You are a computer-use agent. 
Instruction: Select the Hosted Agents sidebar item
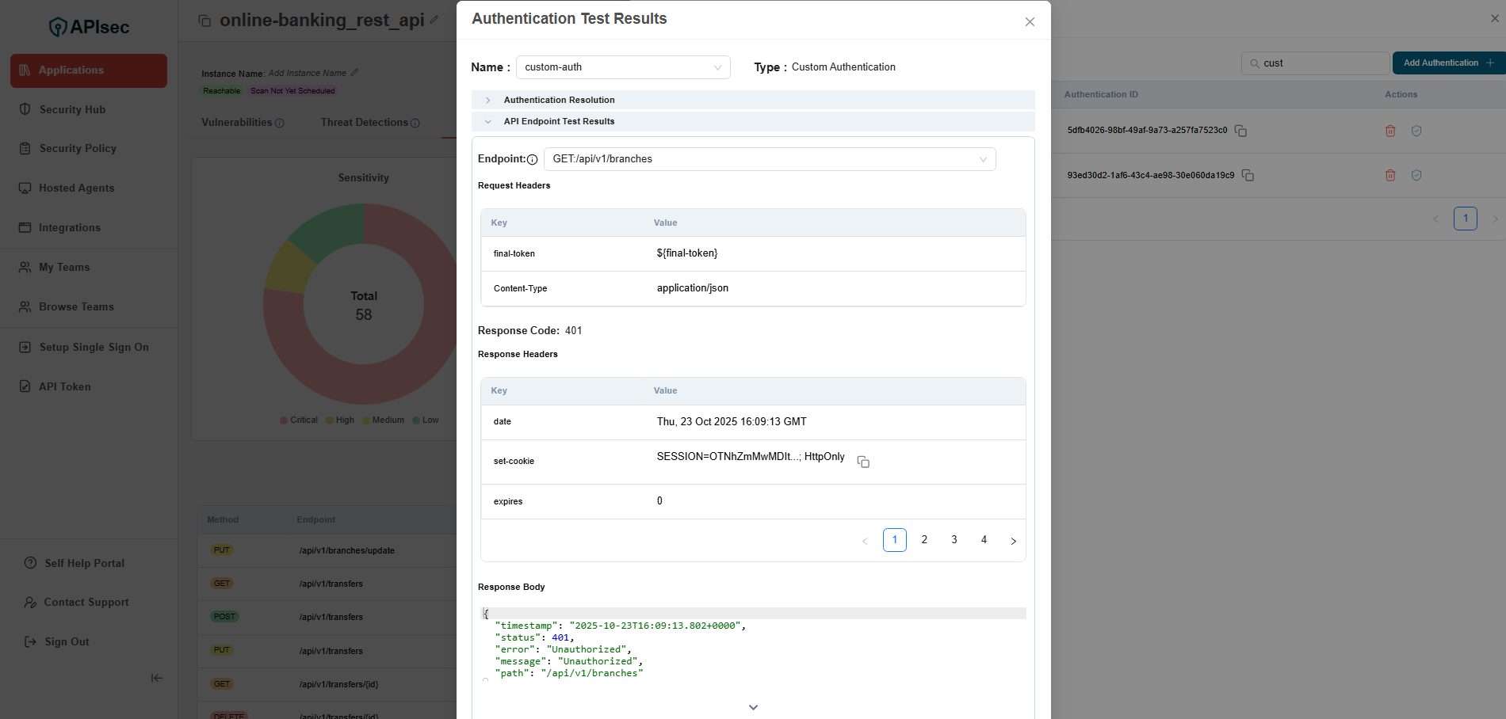click(76, 188)
